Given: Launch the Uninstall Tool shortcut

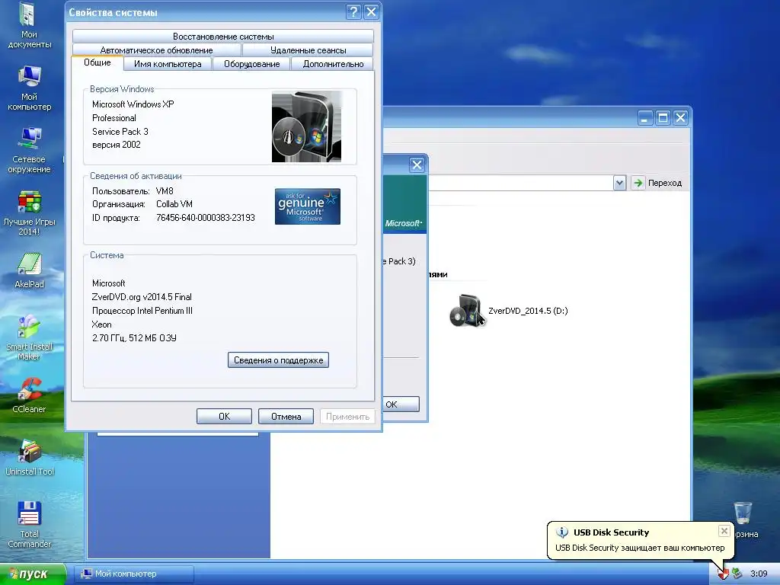Looking at the screenshot, I should pyautogui.click(x=29, y=458).
